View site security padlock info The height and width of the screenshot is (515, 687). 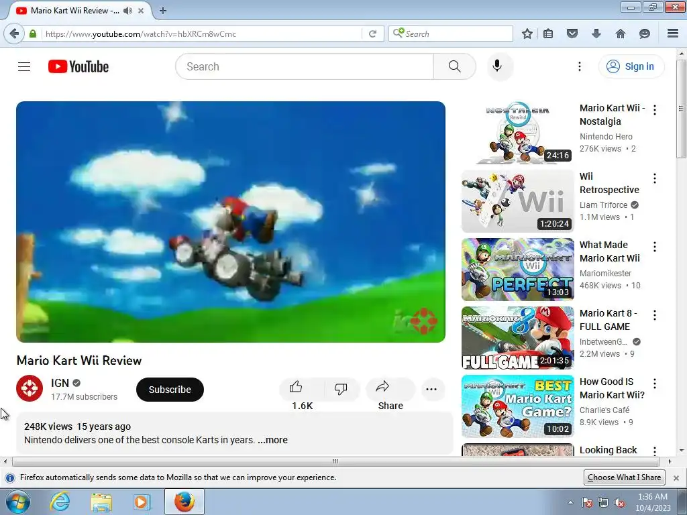(x=33, y=34)
